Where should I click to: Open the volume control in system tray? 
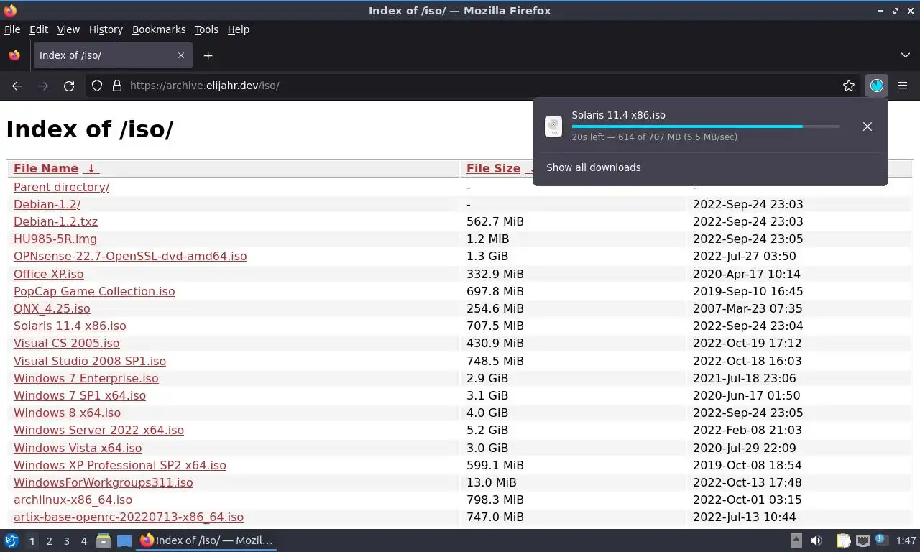816,540
